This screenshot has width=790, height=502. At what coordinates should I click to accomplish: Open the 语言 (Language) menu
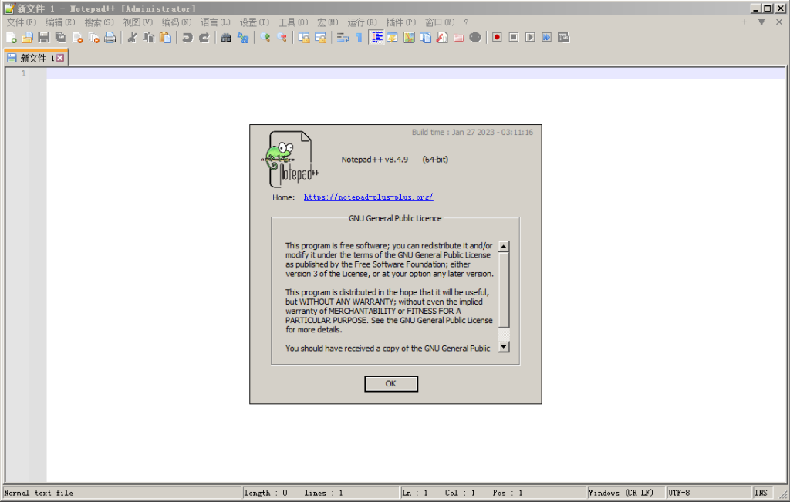tap(214, 22)
